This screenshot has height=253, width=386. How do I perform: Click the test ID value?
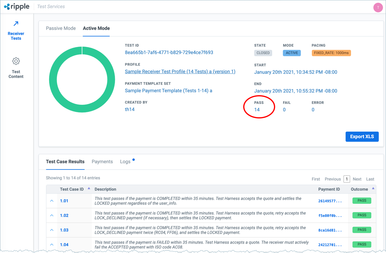coord(169,53)
